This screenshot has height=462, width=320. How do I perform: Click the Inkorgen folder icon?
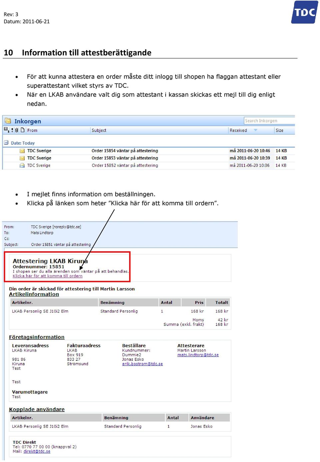[x=8, y=121]
